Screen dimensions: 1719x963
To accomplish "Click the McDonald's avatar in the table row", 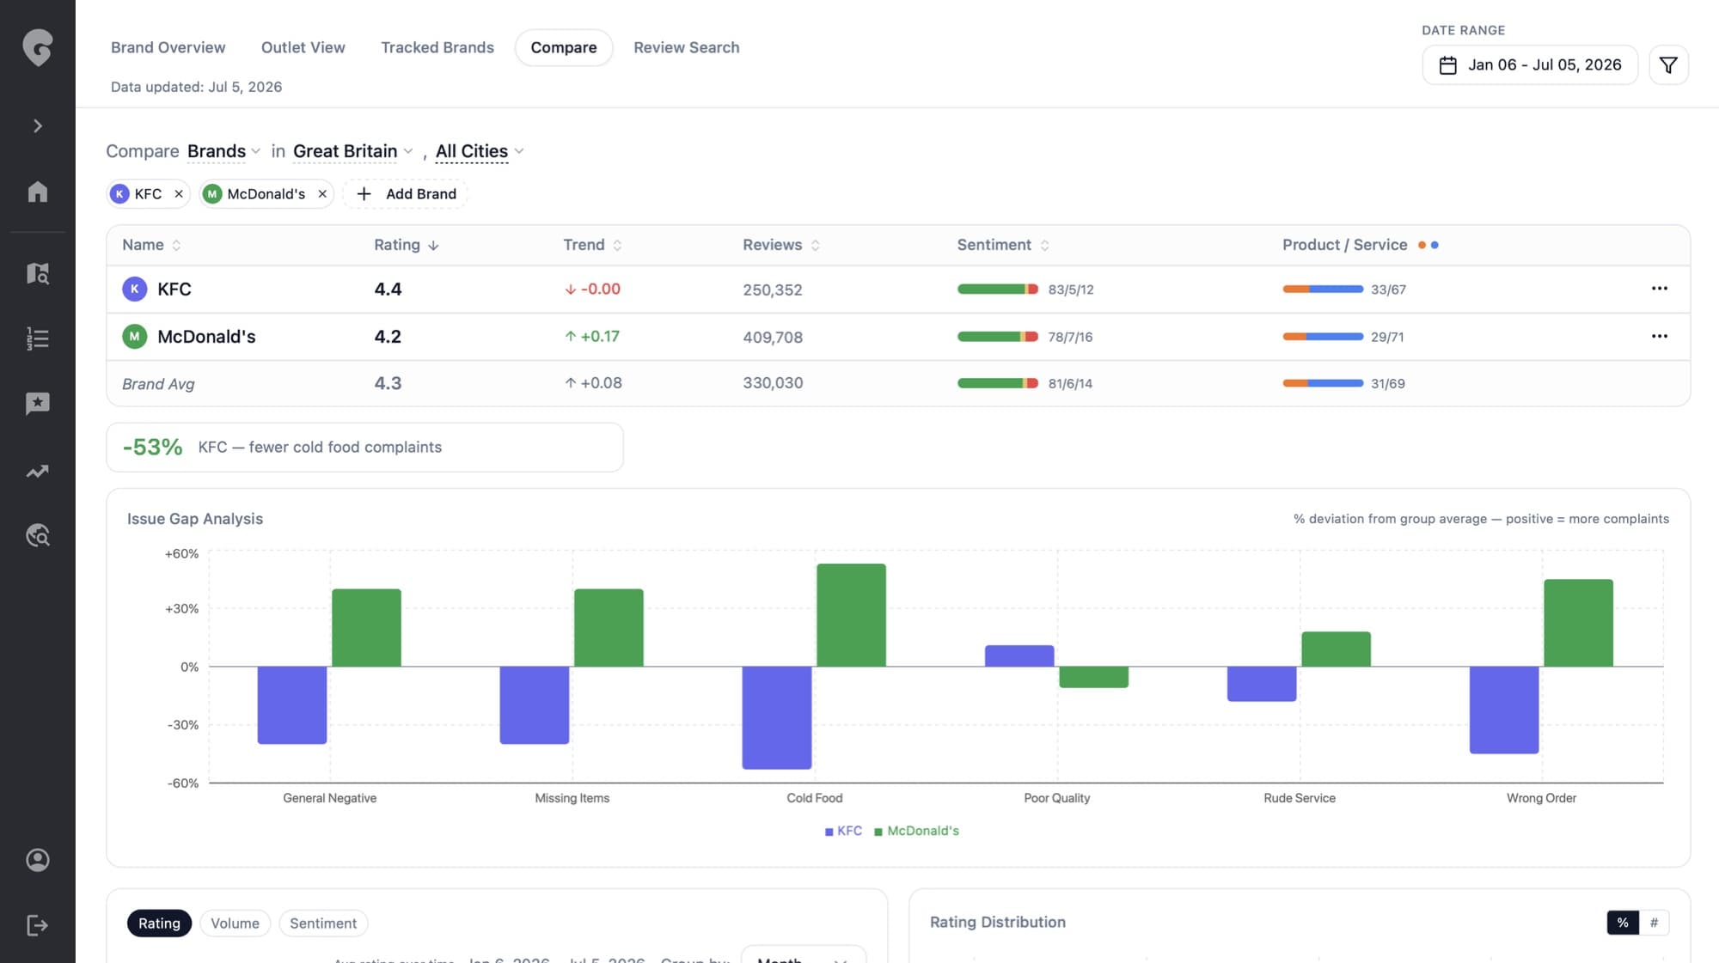I will coord(134,337).
